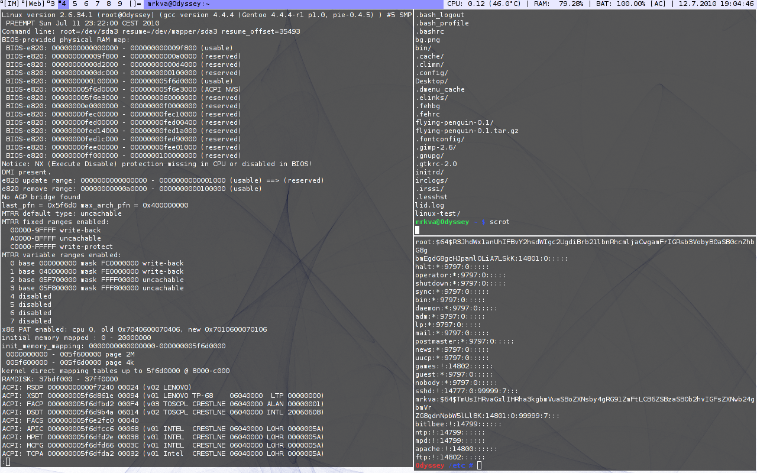Click the ntp shadow entry
The width and height of the screenshot is (757, 473).
450,432
